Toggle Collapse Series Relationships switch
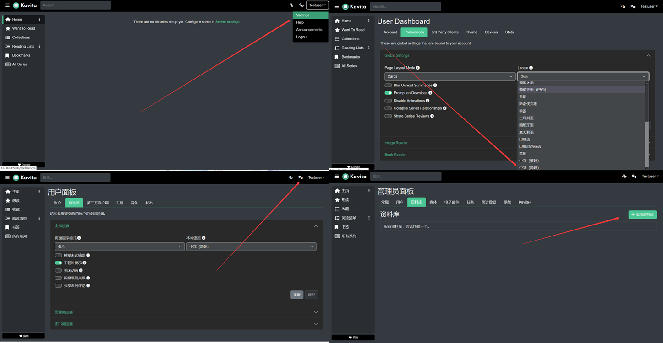This screenshot has width=663, height=343. [x=388, y=108]
